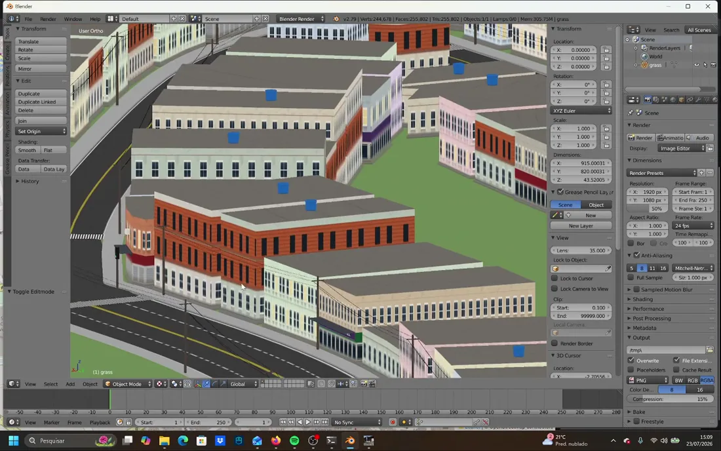Image resolution: width=721 pixels, height=451 pixels.
Task: Jump to the first frame in timeline
Action: (x=283, y=422)
